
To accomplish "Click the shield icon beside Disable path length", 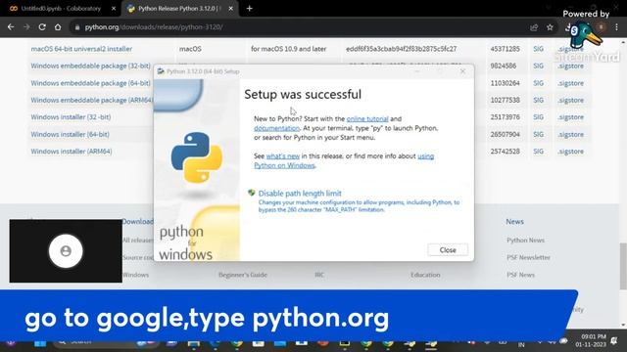I will (251, 194).
